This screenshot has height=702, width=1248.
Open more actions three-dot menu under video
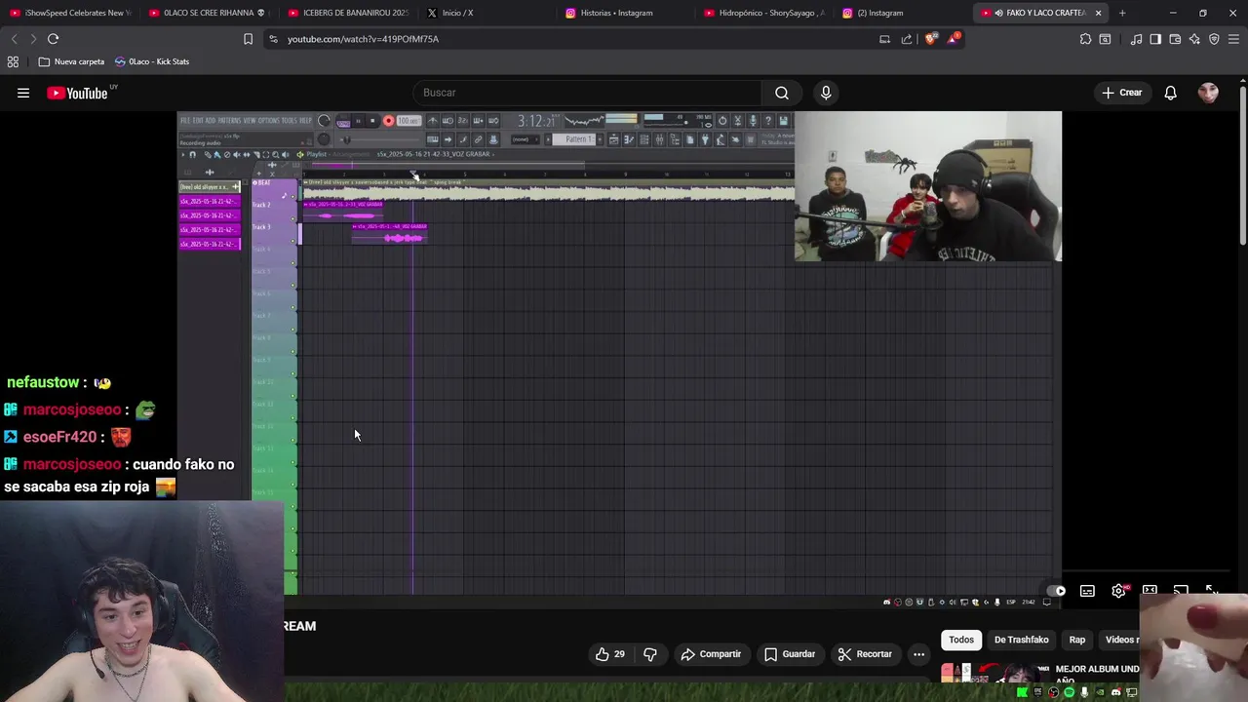918,654
